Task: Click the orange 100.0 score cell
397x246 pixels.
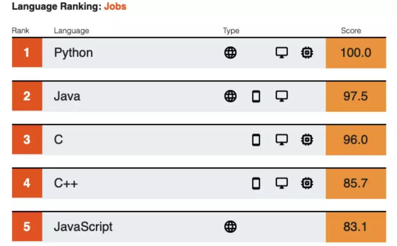Action: click(355, 53)
